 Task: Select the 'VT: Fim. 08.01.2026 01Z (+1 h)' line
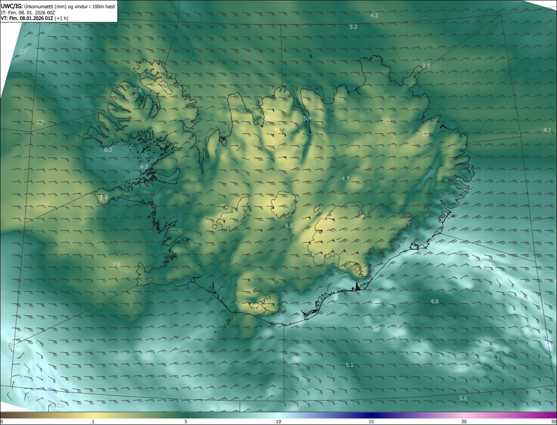(34, 18)
